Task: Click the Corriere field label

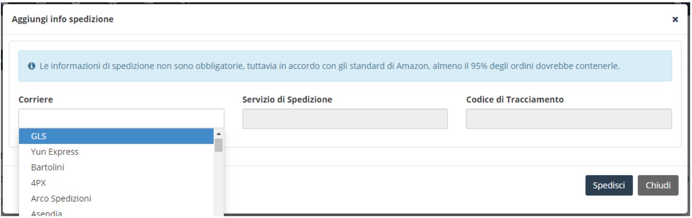Action: coord(34,99)
